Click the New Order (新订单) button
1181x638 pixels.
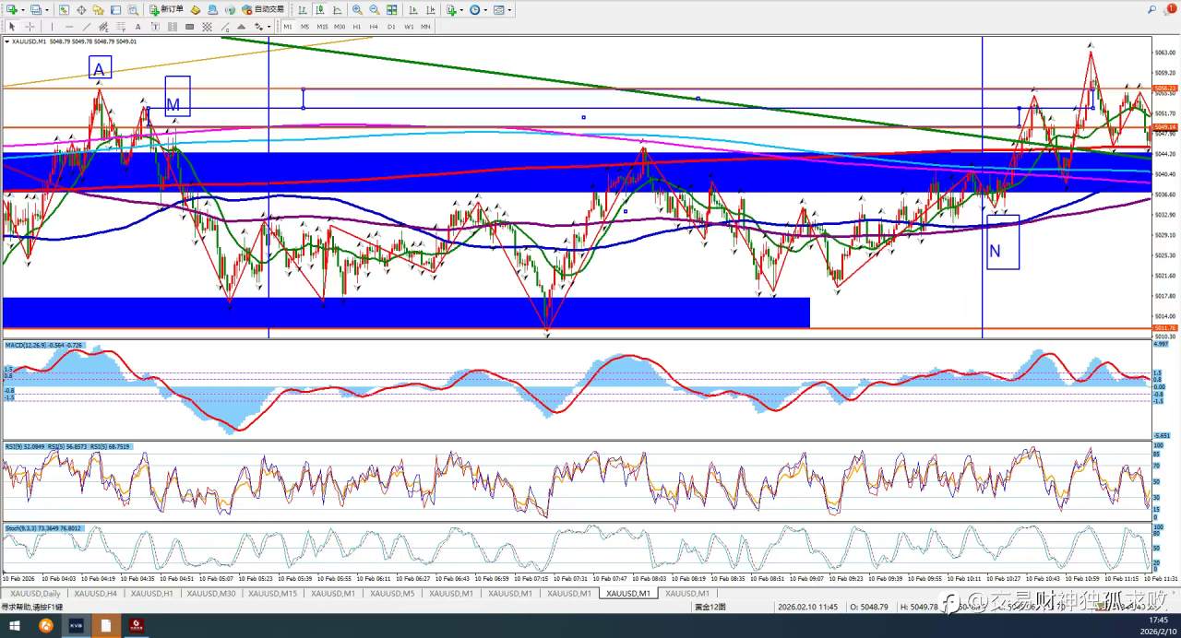tap(166, 10)
